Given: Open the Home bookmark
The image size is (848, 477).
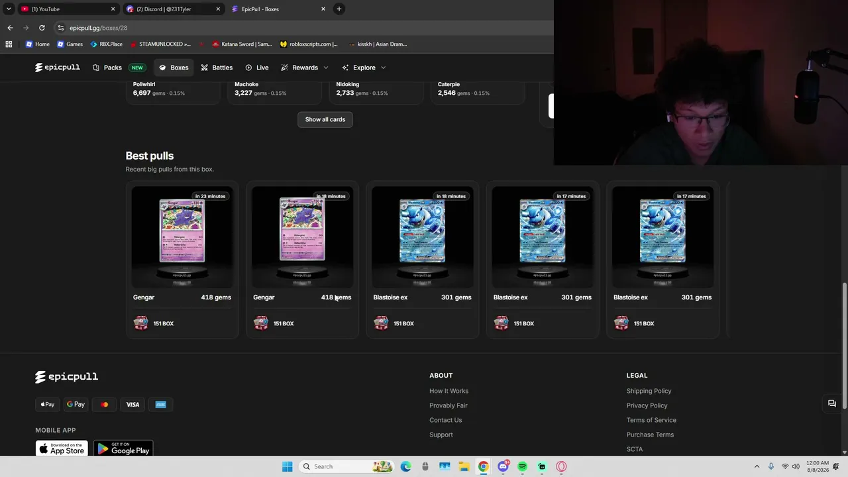Looking at the screenshot, I should [x=37, y=44].
